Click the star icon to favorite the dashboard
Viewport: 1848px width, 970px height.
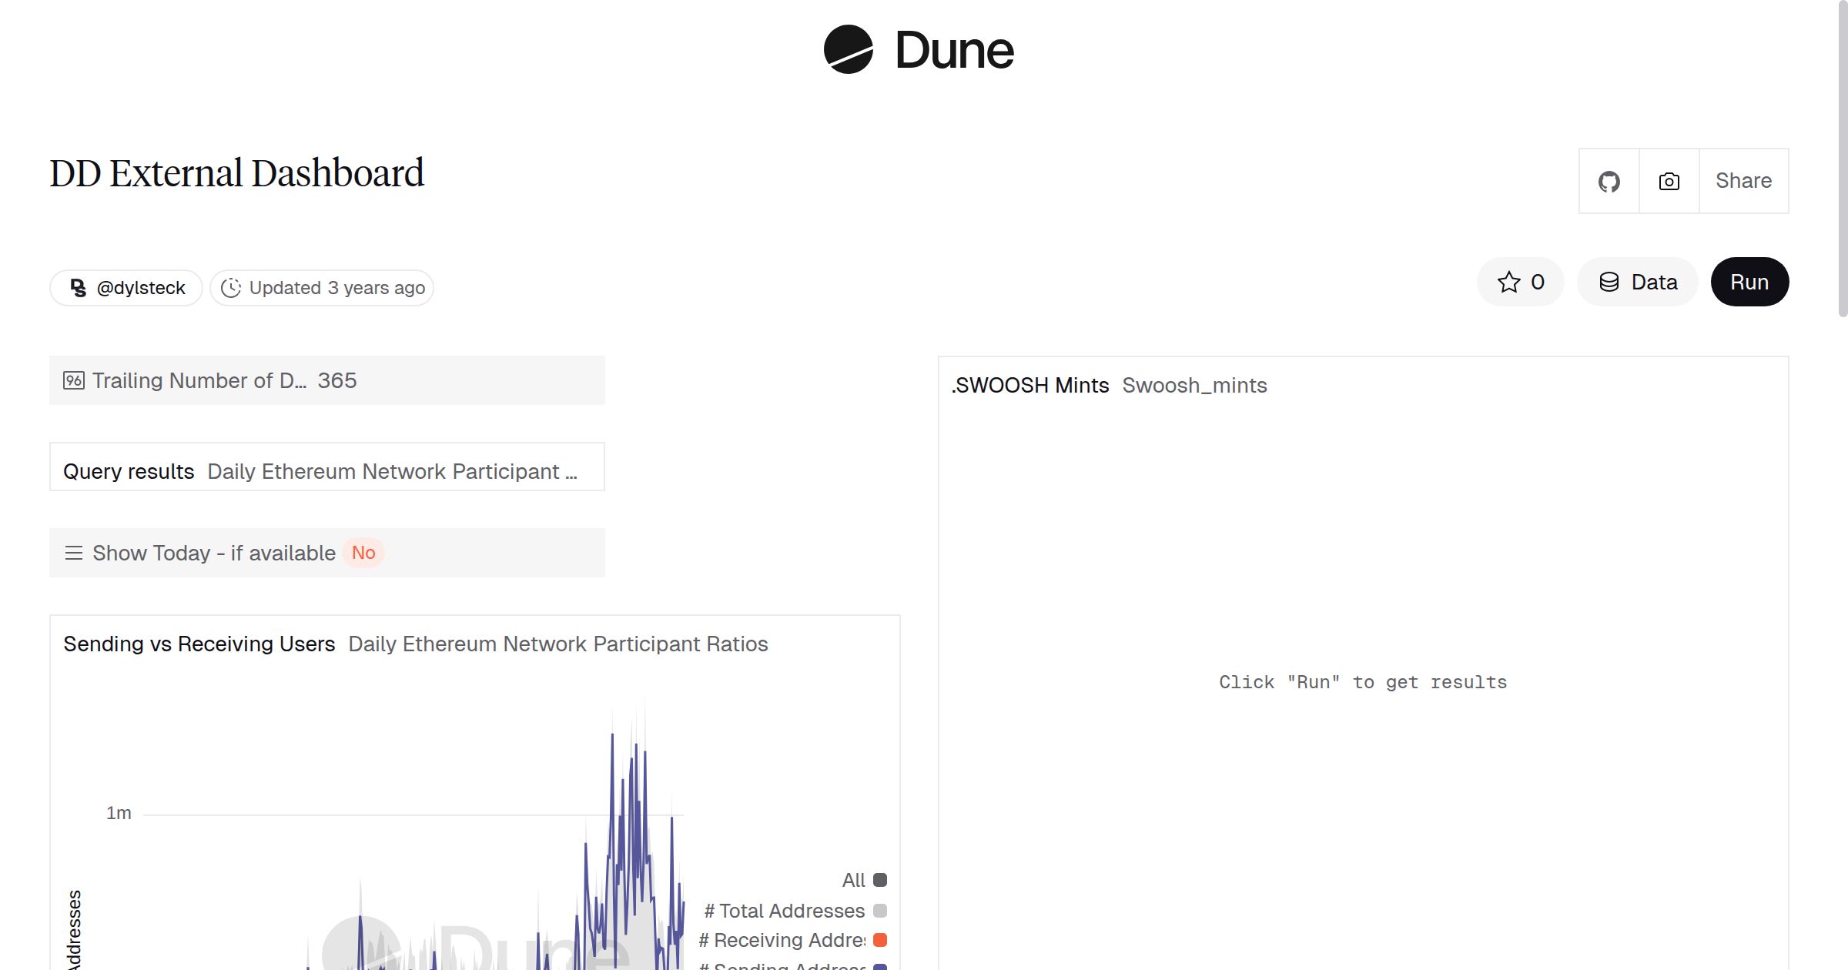tap(1508, 282)
